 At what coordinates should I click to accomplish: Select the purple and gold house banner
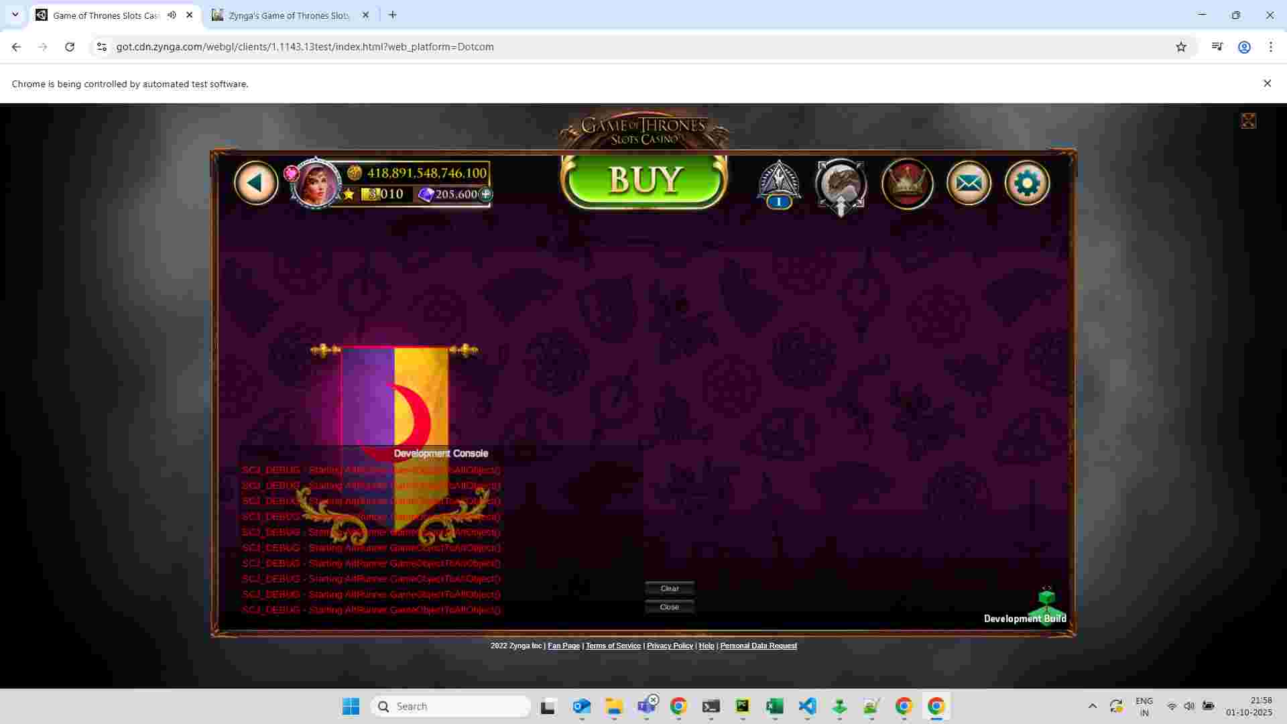394,396
